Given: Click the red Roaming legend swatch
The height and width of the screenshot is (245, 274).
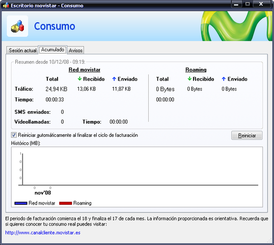Looking at the screenshot, I should point(66,203).
